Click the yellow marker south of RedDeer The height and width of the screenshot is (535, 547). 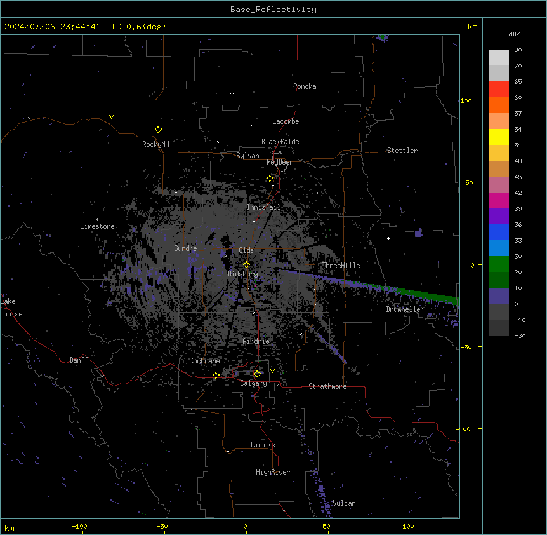click(x=270, y=179)
